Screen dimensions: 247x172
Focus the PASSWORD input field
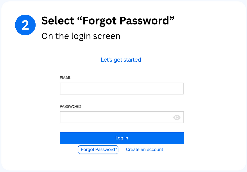(122, 117)
